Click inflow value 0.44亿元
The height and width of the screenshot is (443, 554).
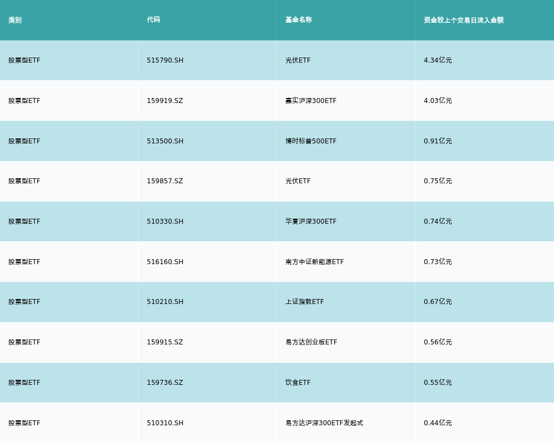pos(438,423)
